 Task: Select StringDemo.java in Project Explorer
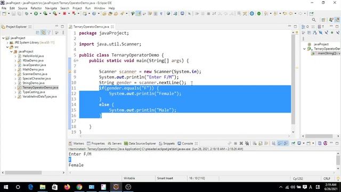33,83
